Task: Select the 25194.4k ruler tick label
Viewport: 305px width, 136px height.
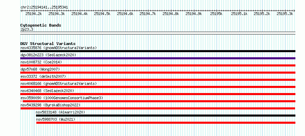Action: click(x=80, y=14)
